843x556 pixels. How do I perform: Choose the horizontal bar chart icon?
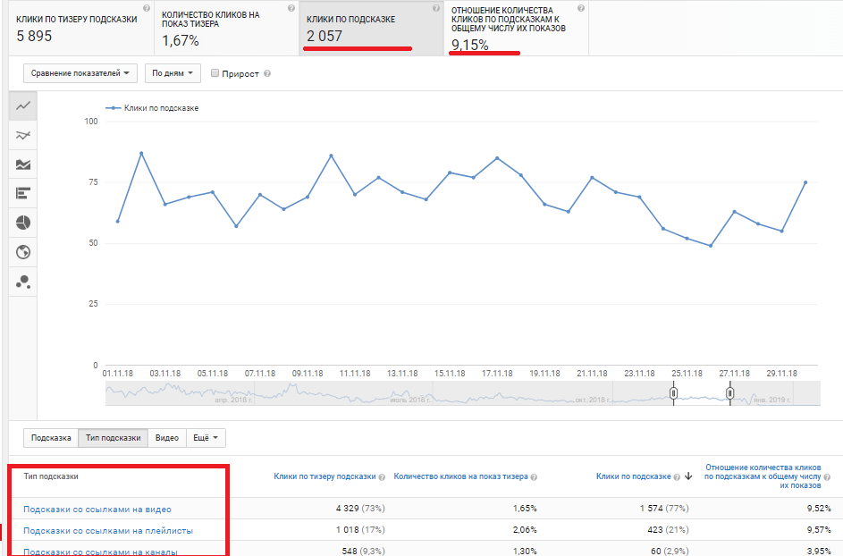(23, 193)
